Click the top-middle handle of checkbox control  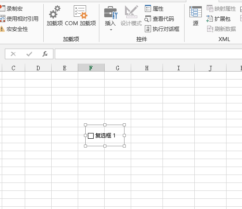tap(105, 125)
